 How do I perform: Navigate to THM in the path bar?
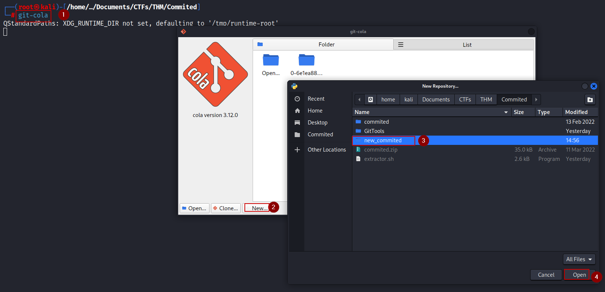[x=486, y=100]
